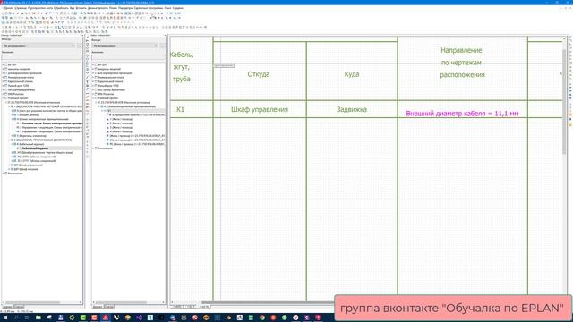
Task: Click the Откуда column header
Action: click(x=259, y=74)
